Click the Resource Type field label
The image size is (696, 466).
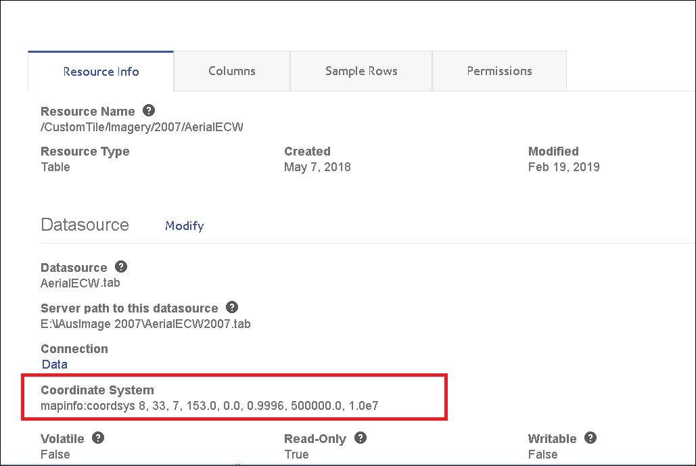[x=85, y=152]
